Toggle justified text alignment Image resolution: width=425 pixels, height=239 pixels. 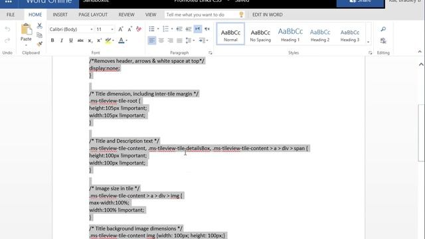coord(179,40)
